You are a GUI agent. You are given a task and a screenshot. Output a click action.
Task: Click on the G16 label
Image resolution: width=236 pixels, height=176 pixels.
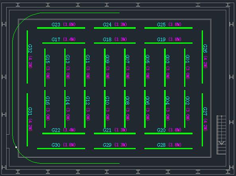[x=48, y=101]
